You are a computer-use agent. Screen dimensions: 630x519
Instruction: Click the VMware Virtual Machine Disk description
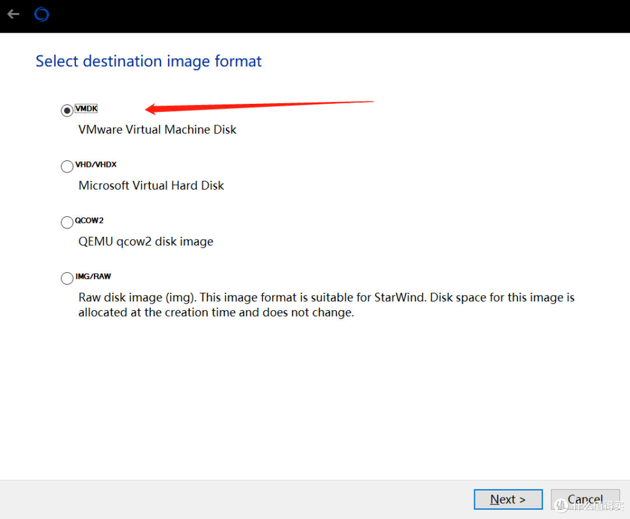[157, 129]
